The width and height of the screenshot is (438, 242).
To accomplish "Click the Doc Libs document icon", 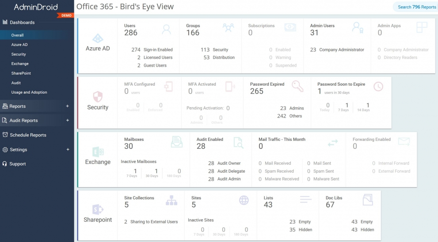I will click(x=368, y=200).
